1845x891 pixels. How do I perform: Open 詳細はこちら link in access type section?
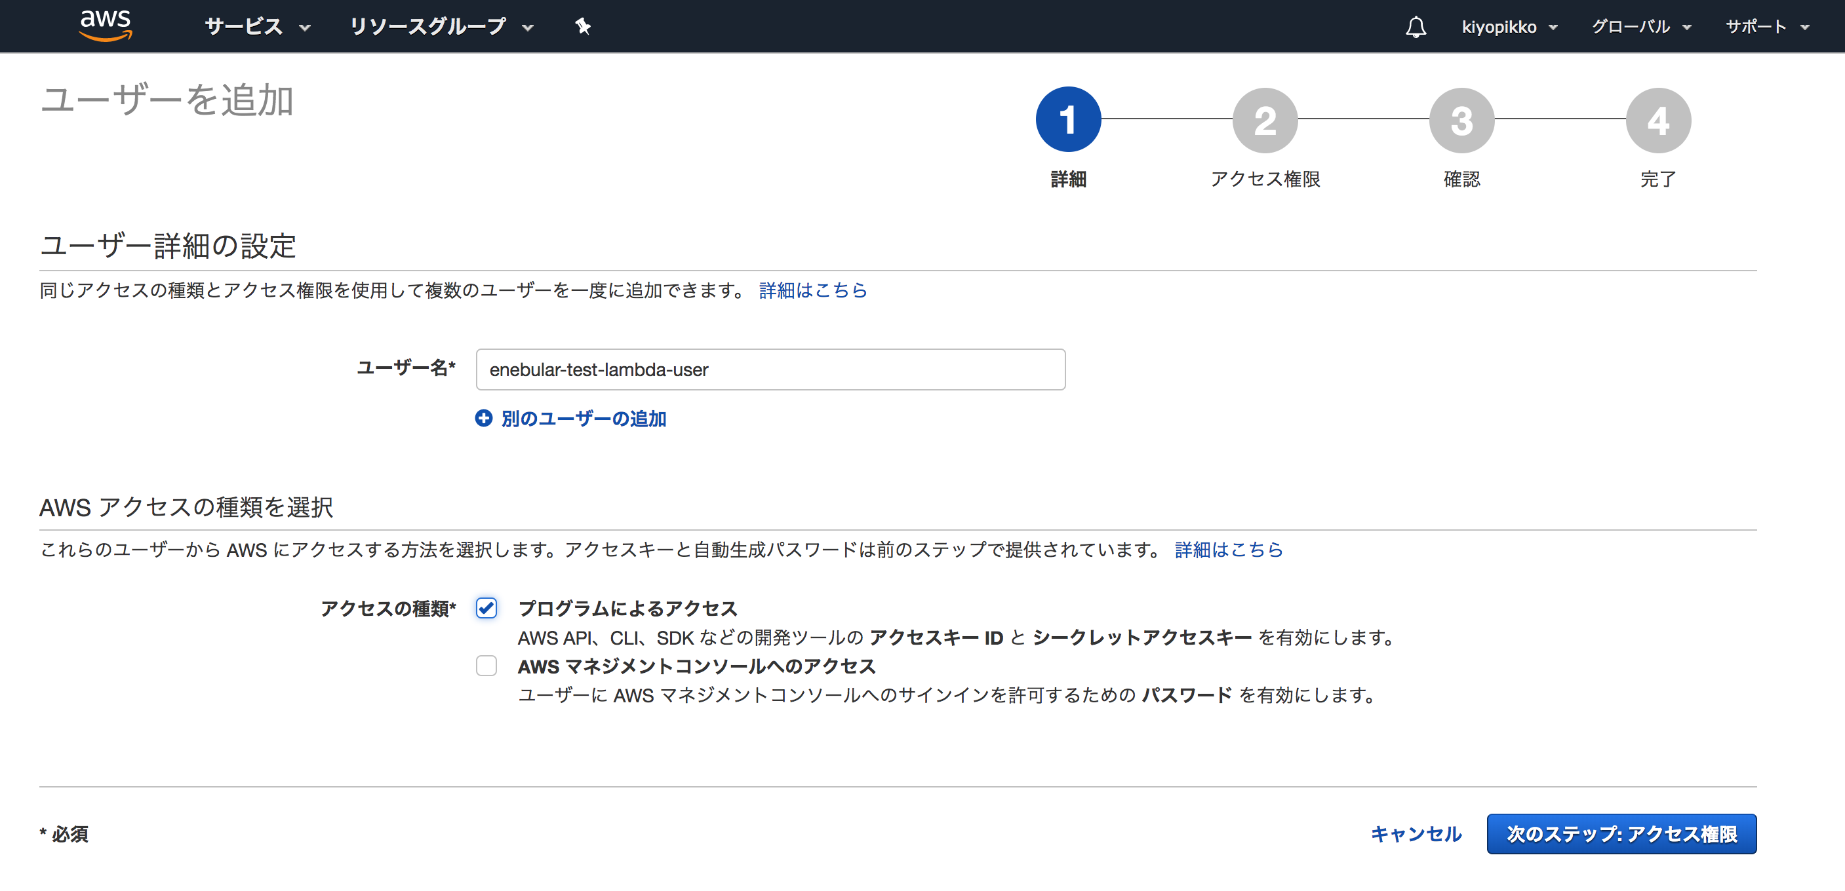coord(1228,549)
